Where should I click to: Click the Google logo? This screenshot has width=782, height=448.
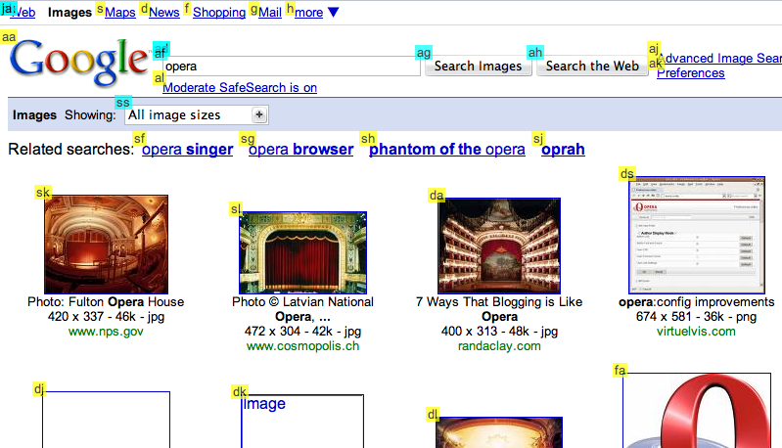pyautogui.click(x=80, y=62)
